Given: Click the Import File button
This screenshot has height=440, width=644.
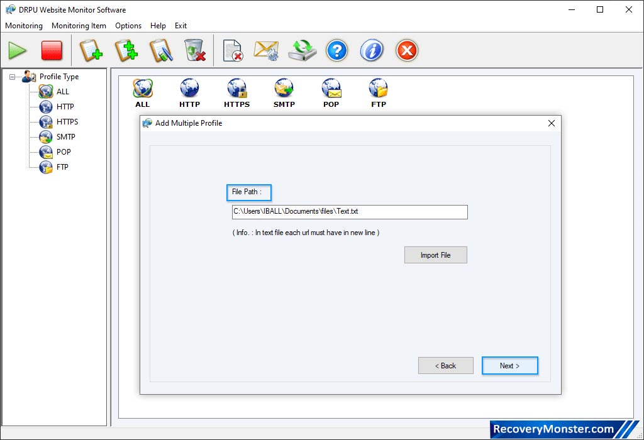Looking at the screenshot, I should tap(435, 255).
